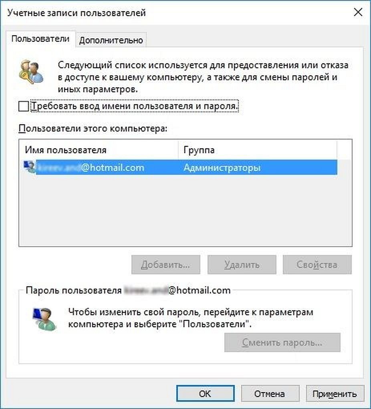
Task: Apply changes with Применить button
Action: (335, 393)
